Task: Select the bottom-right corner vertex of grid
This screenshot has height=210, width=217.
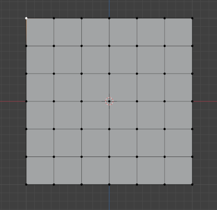Action: coord(192,185)
